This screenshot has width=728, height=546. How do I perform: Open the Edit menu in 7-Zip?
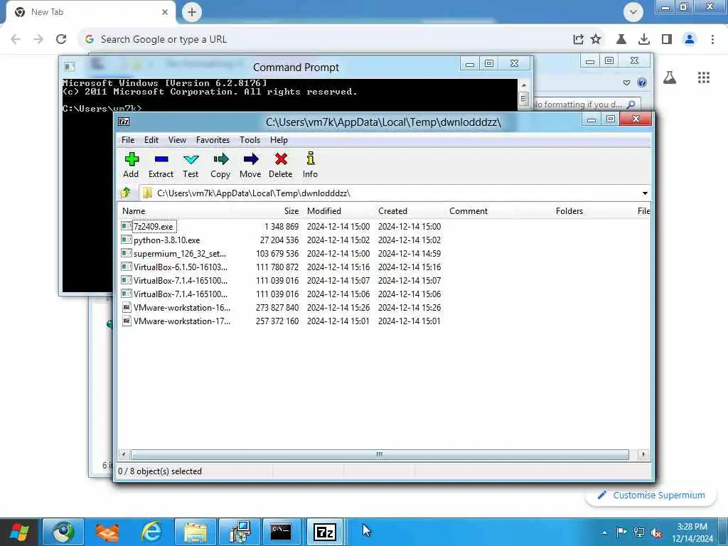151,140
